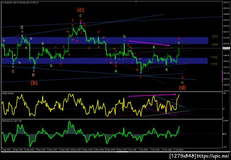Click the blue up-arrow at the 24 Apr low

pyautogui.click(x=13, y=64)
